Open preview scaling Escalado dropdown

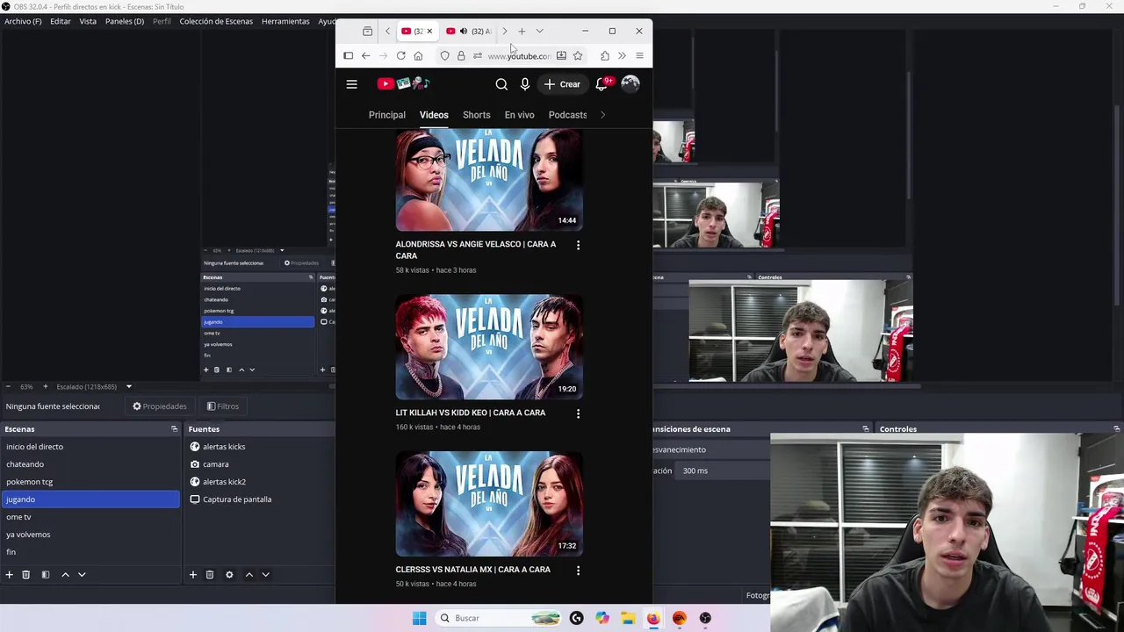[x=94, y=387]
